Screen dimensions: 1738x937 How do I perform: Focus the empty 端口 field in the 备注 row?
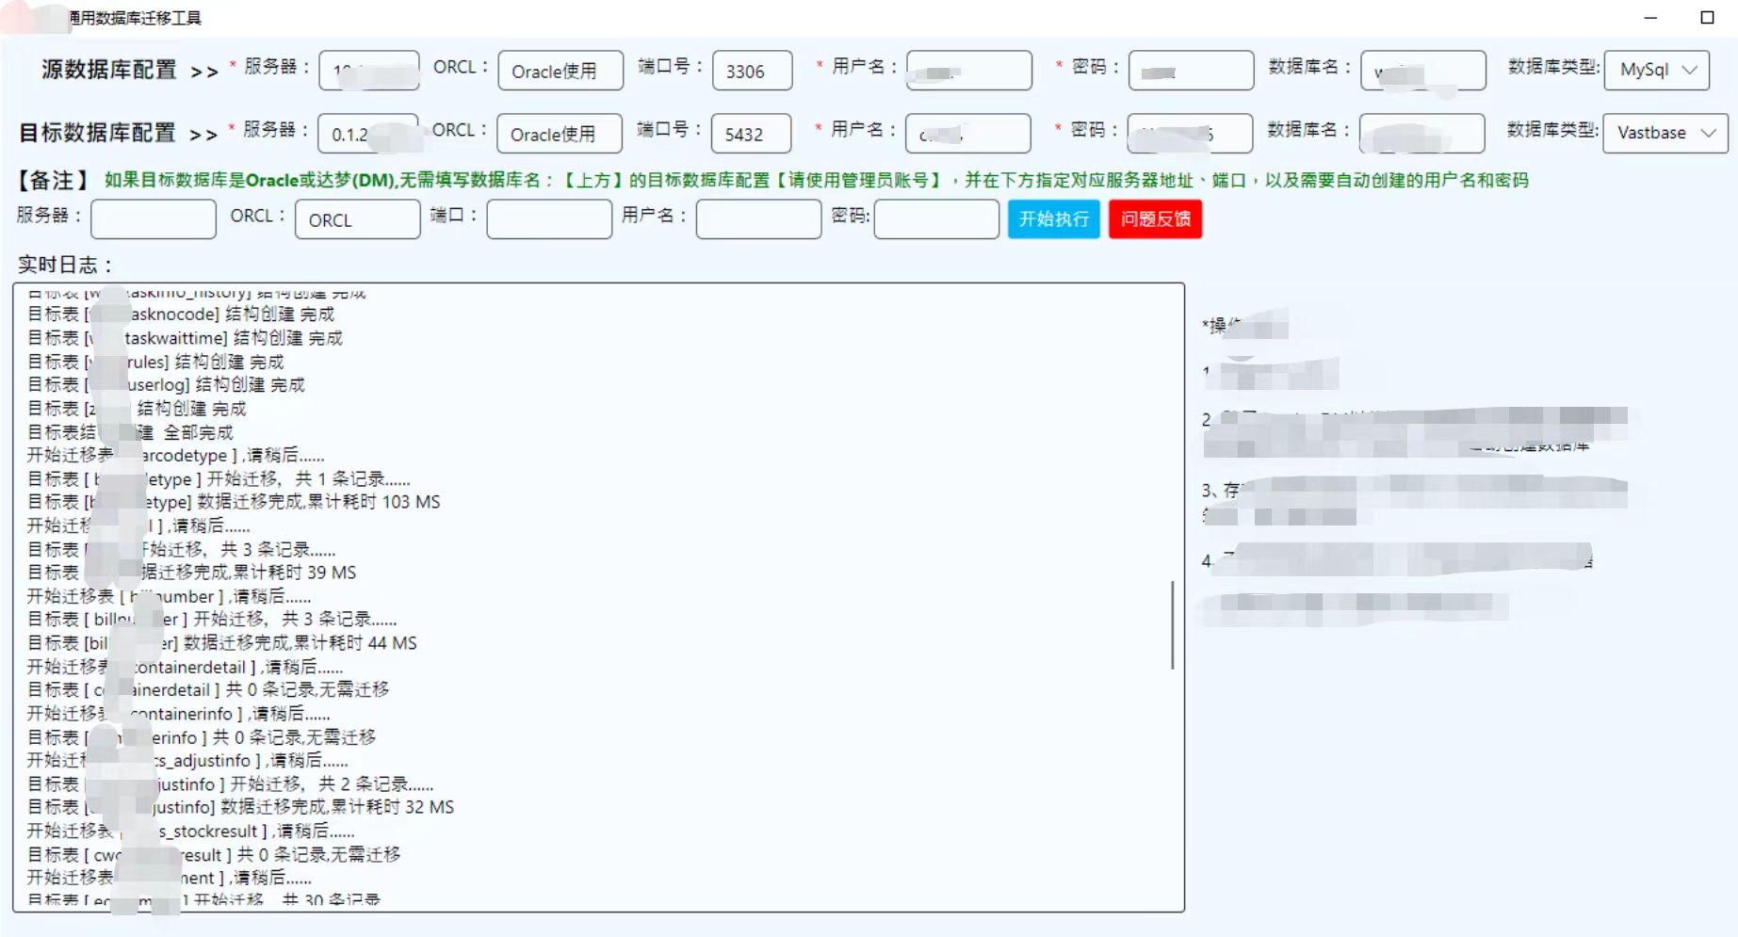click(x=549, y=219)
